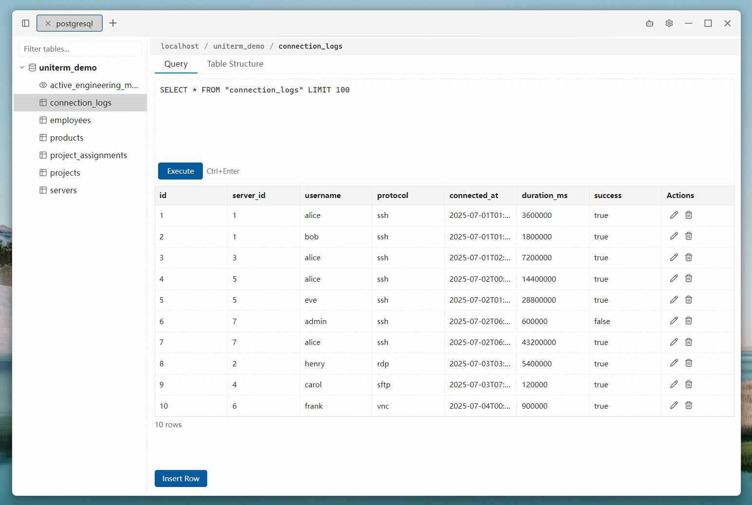Select the 600000 duration cell
752x505 pixels.
pos(553,321)
